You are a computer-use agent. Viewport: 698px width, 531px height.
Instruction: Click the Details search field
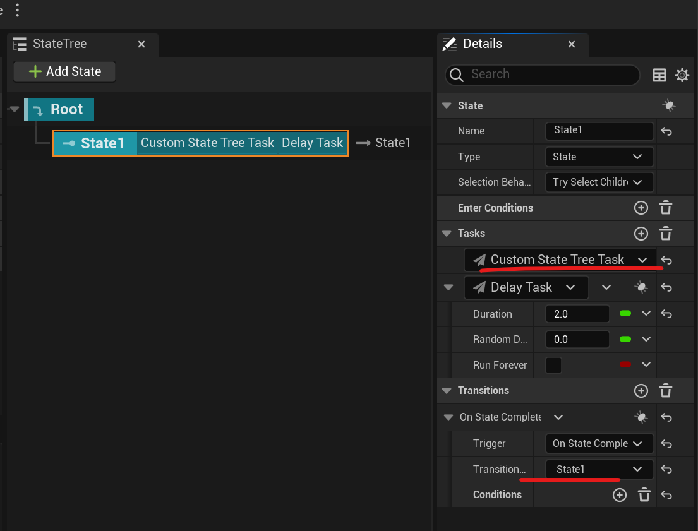tap(543, 75)
